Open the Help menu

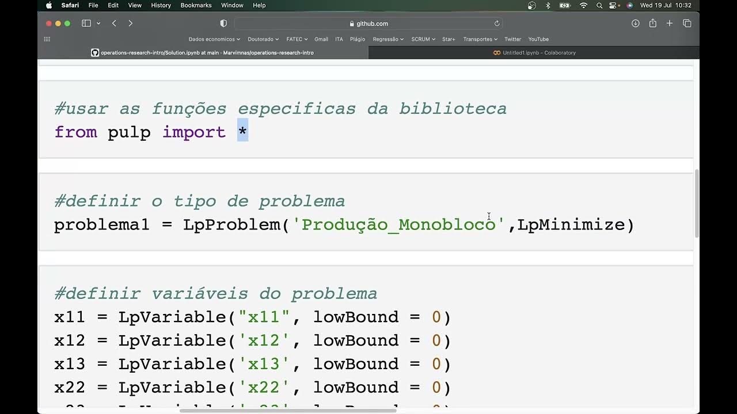(x=259, y=5)
